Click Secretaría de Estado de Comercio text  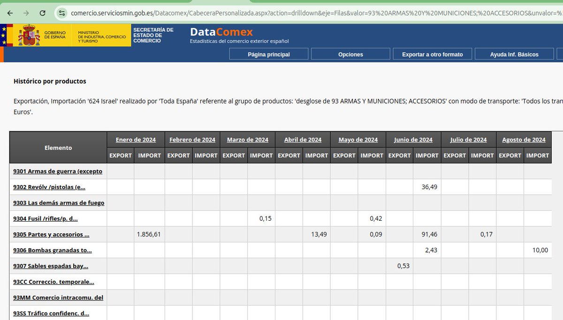pos(153,35)
